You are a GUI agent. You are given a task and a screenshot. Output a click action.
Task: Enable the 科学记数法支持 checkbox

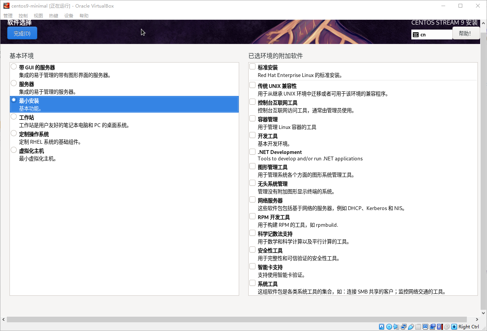pyautogui.click(x=252, y=233)
